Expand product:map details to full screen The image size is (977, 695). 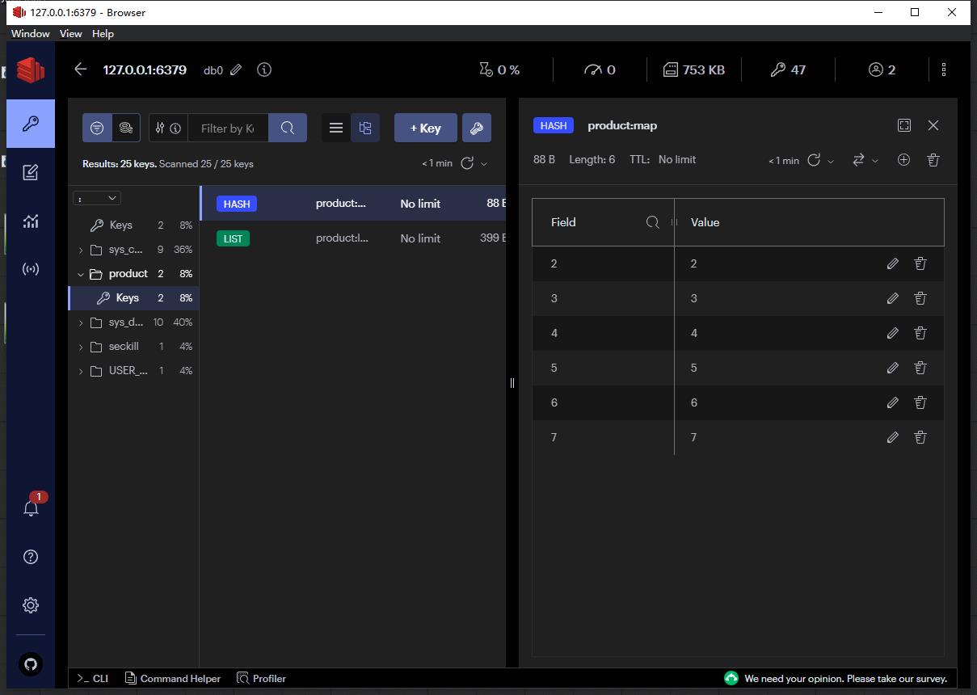pos(904,125)
